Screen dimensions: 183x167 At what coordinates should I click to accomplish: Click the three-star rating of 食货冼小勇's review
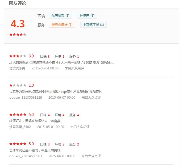tap(18, 56)
